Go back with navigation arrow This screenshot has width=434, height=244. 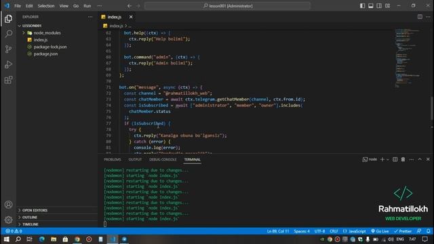click(130, 6)
